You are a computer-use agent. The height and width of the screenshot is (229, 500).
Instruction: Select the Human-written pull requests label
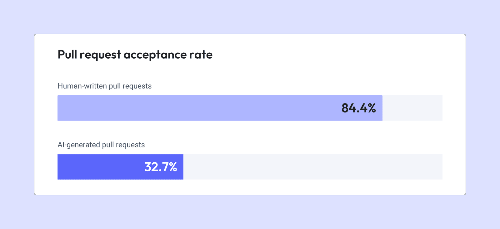(105, 86)
